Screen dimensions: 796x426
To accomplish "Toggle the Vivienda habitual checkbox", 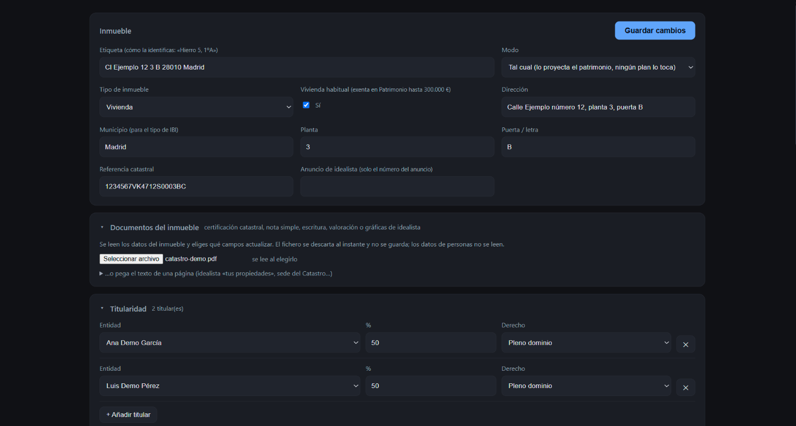I will point(306,105).
